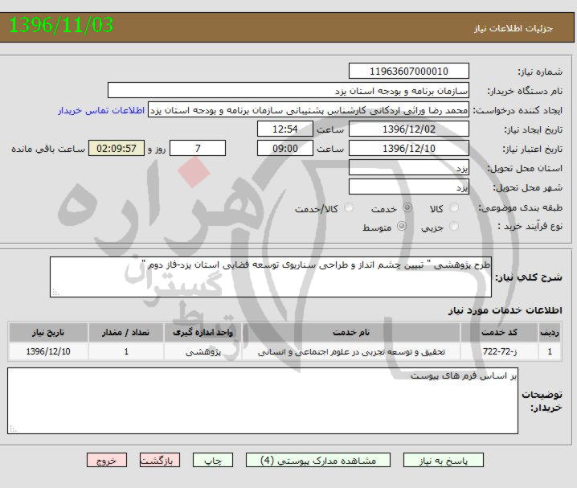Click the شهر محل تحویل field
Image resolution: width=577 pixels, height=488 pixels.
[409, 187]
